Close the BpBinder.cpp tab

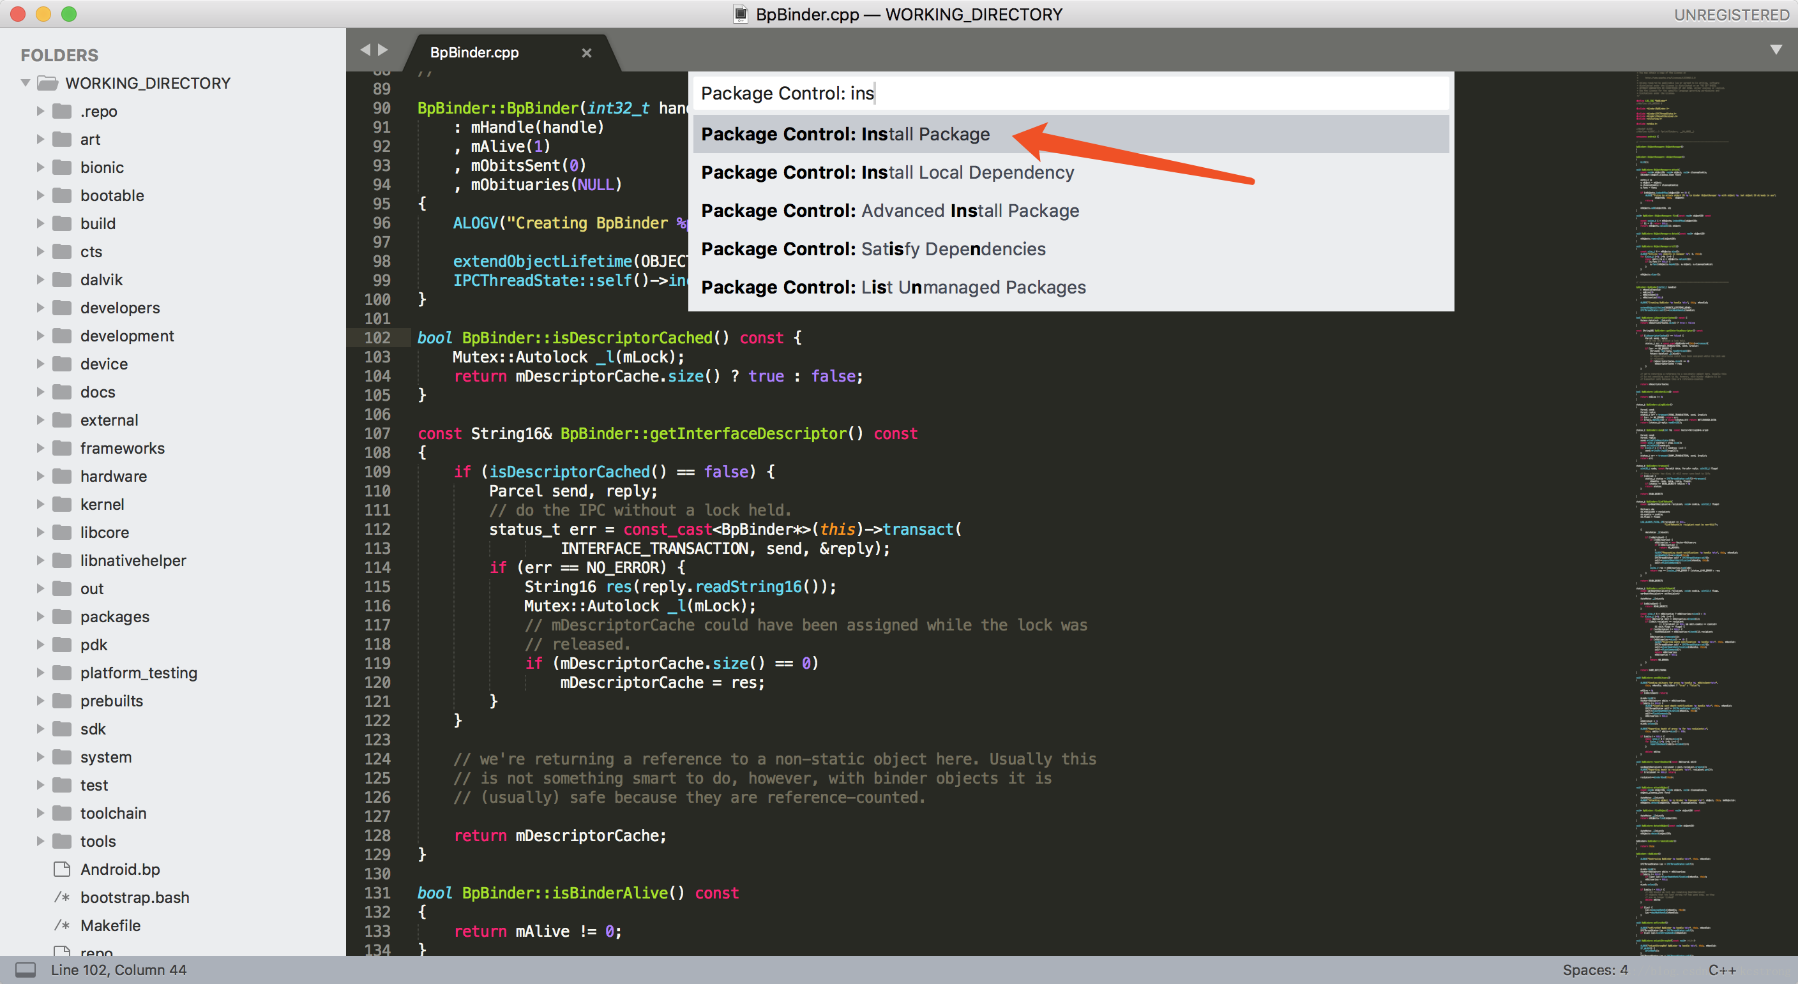(x=586, y=53)
